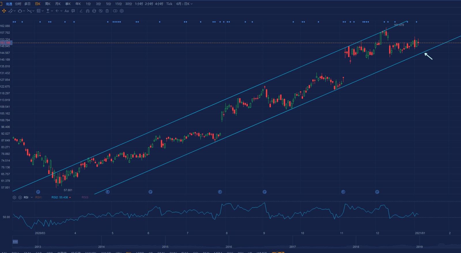Switch to 1分 one-minute chart

pos(88,4)
